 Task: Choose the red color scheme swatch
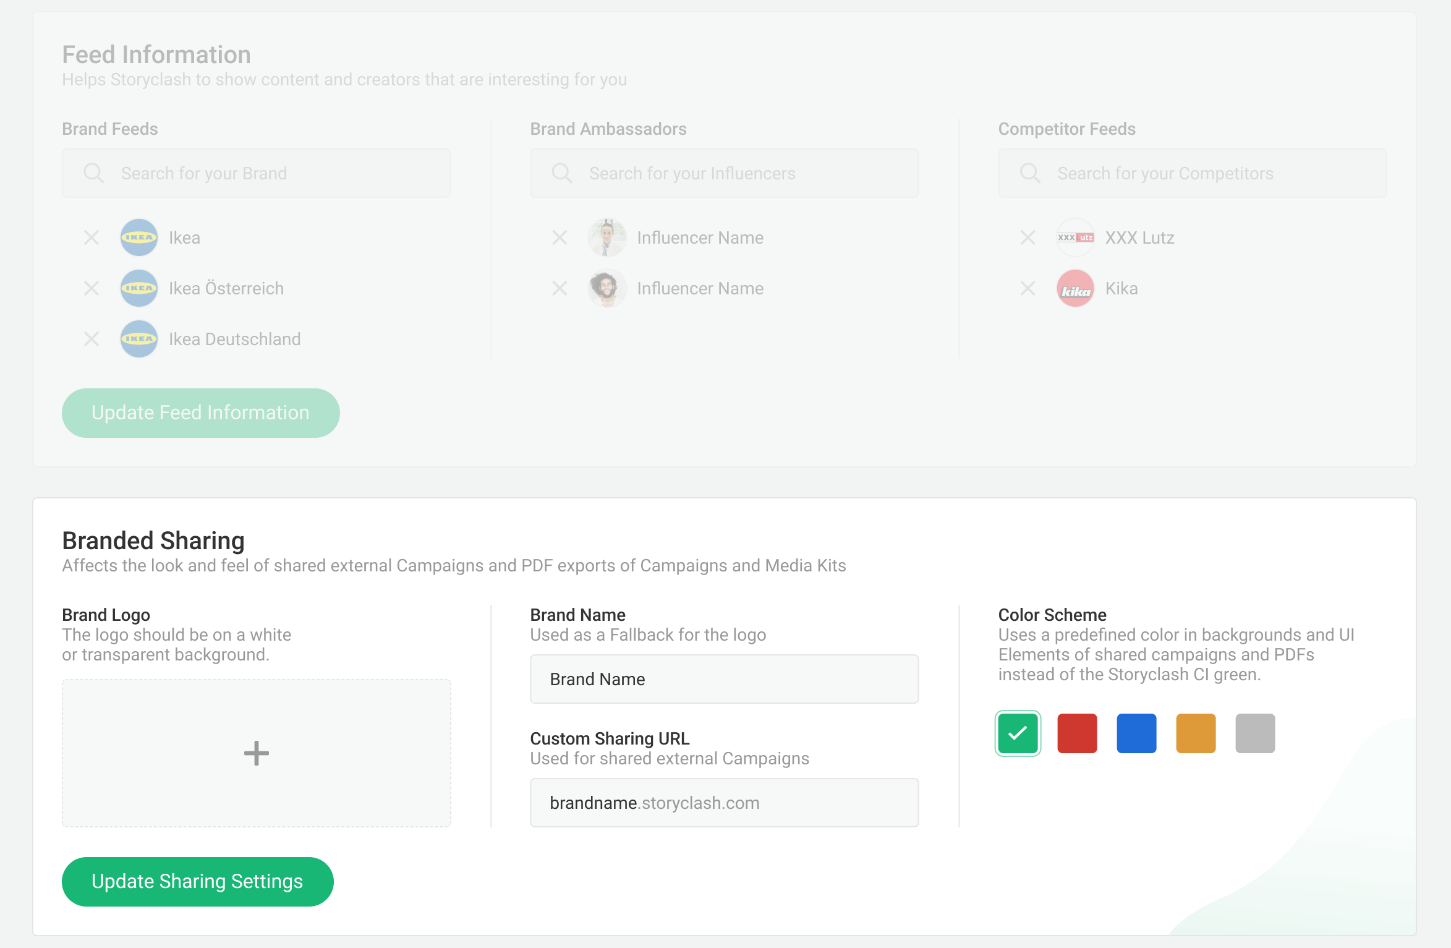(x=1077, y=733)
